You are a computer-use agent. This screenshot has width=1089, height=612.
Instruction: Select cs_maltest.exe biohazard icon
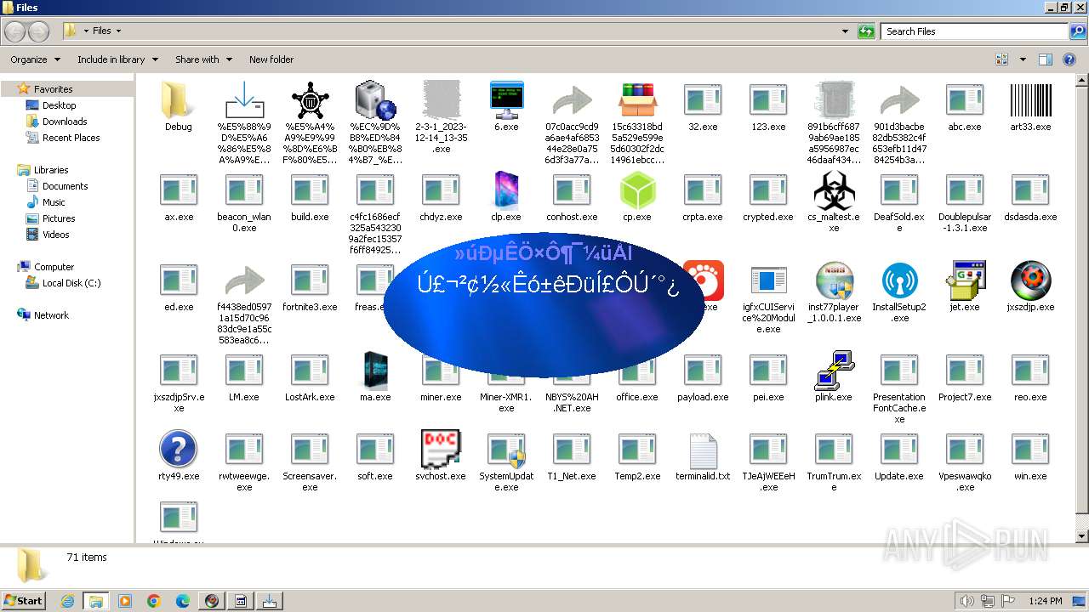click(834, 190)
